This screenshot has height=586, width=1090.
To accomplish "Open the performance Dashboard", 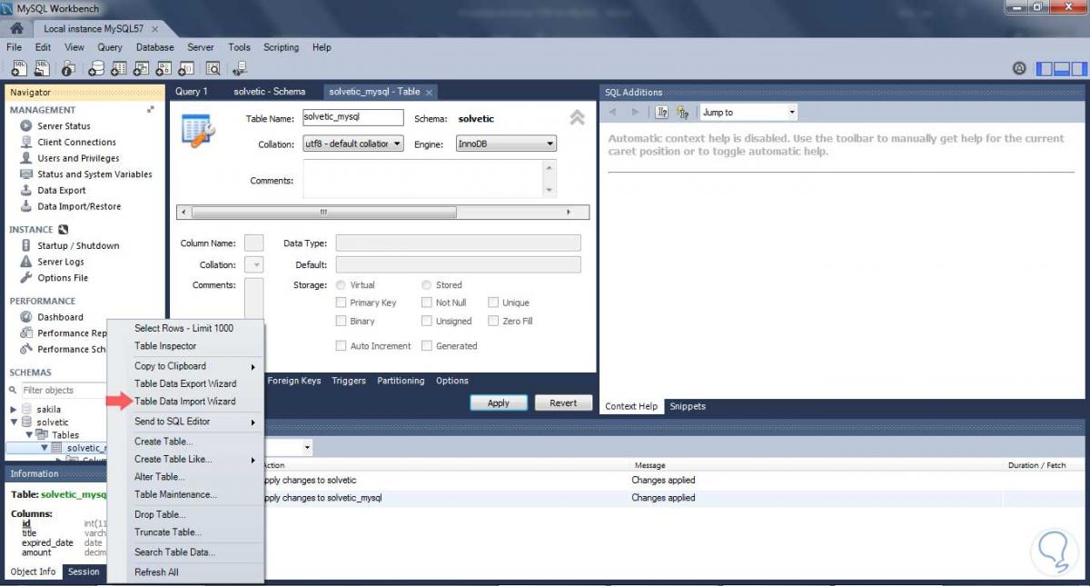I will pos(60,317).
